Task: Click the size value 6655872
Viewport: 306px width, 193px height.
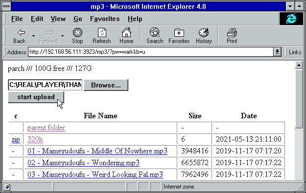Action: click(x=195, y=163)
